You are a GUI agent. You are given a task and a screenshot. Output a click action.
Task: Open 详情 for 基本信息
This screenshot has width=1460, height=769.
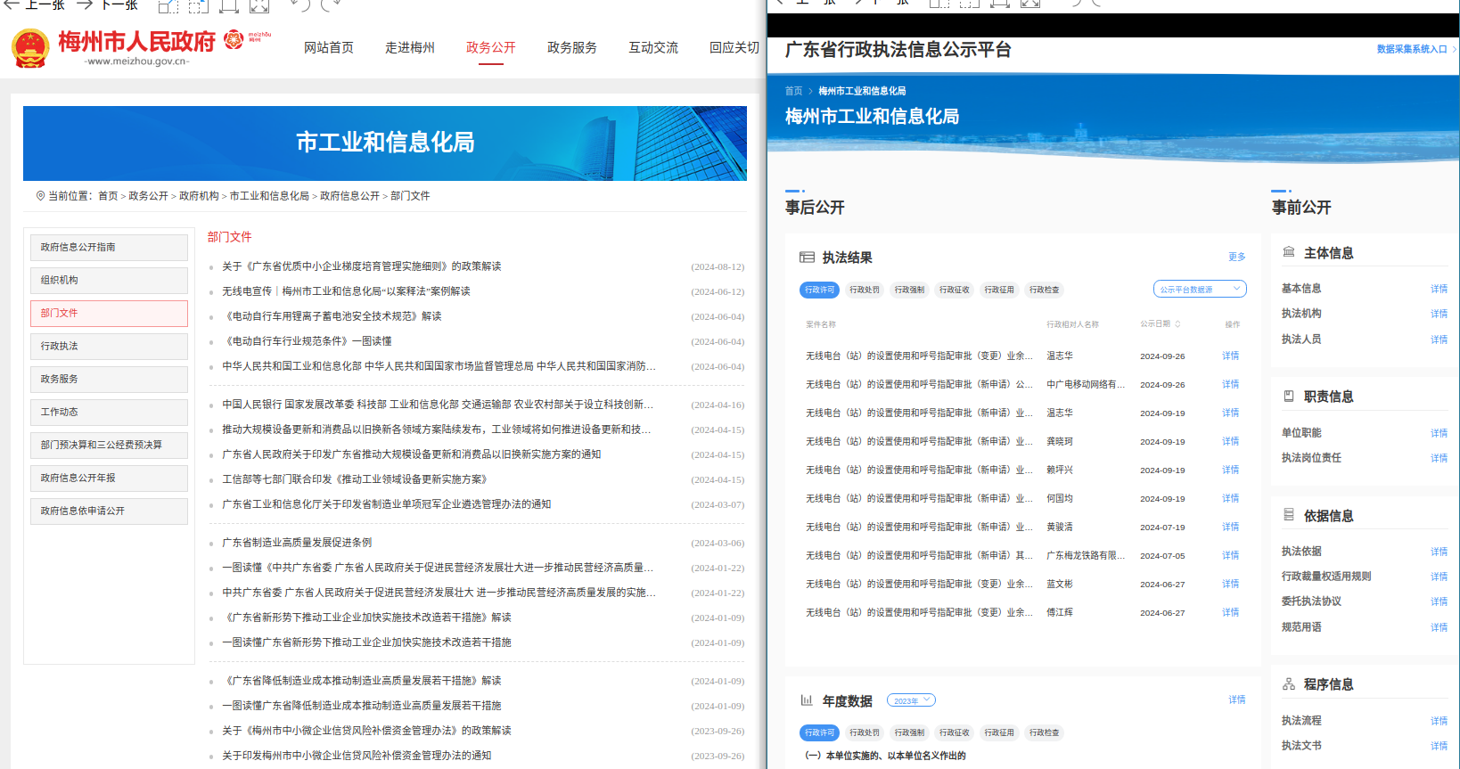click(x=1439, y=289)
